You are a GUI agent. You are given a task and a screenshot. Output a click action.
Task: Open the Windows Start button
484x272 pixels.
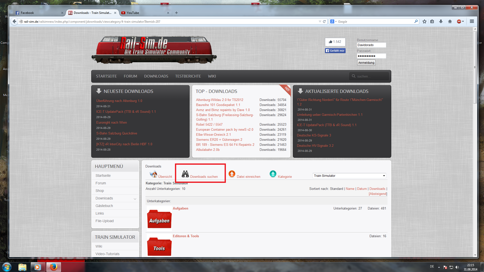click(7, 267)
